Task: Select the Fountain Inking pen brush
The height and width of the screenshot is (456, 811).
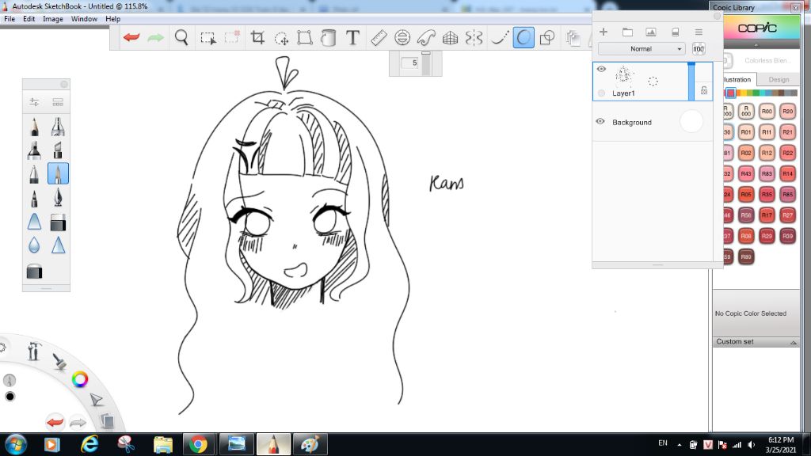Action: [58, 198]
